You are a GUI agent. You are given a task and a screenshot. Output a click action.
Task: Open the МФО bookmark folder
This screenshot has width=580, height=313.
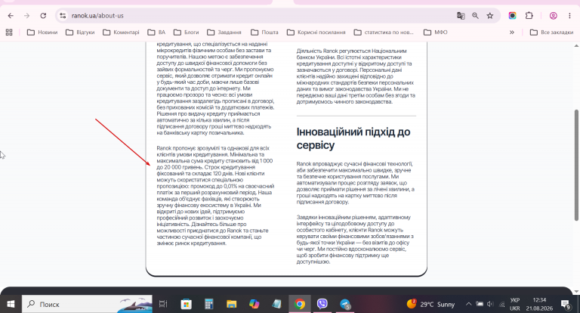[x=435, y=33]
